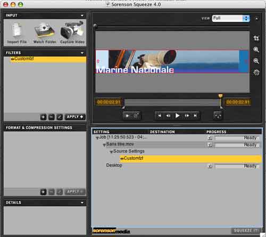Add a new compression setting with plus
This screenshot has height=237, width=266.
coord(43,192)
